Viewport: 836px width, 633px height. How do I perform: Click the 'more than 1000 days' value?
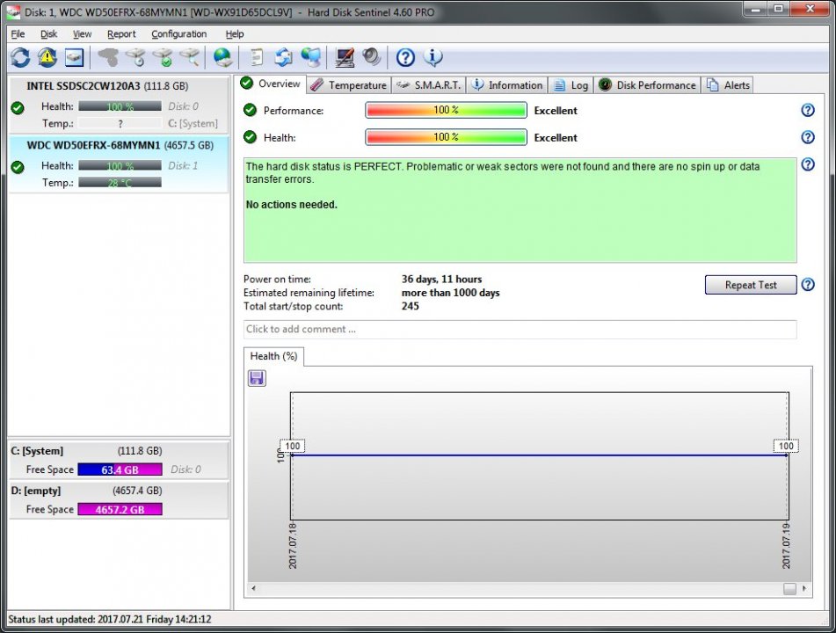click(x=450, y=293)
